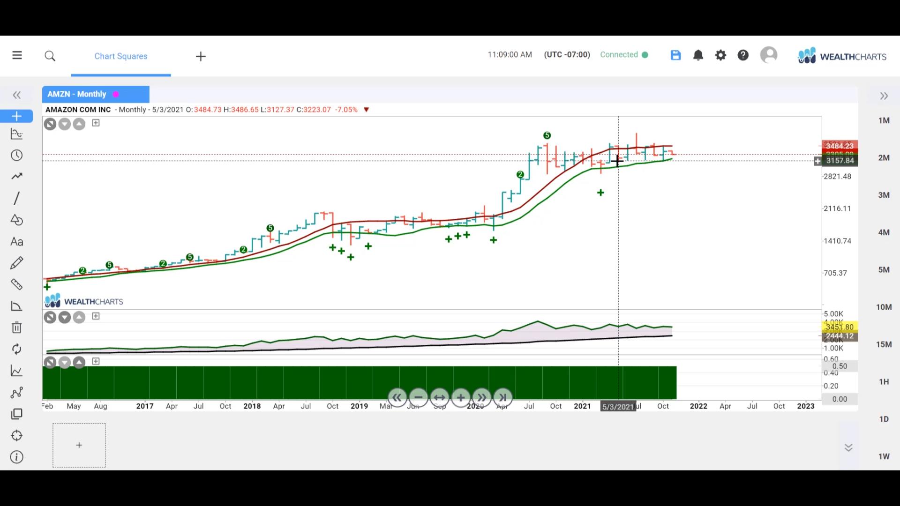Zoom out chart with minus button
900x506 pixels.
click(418, 398)
